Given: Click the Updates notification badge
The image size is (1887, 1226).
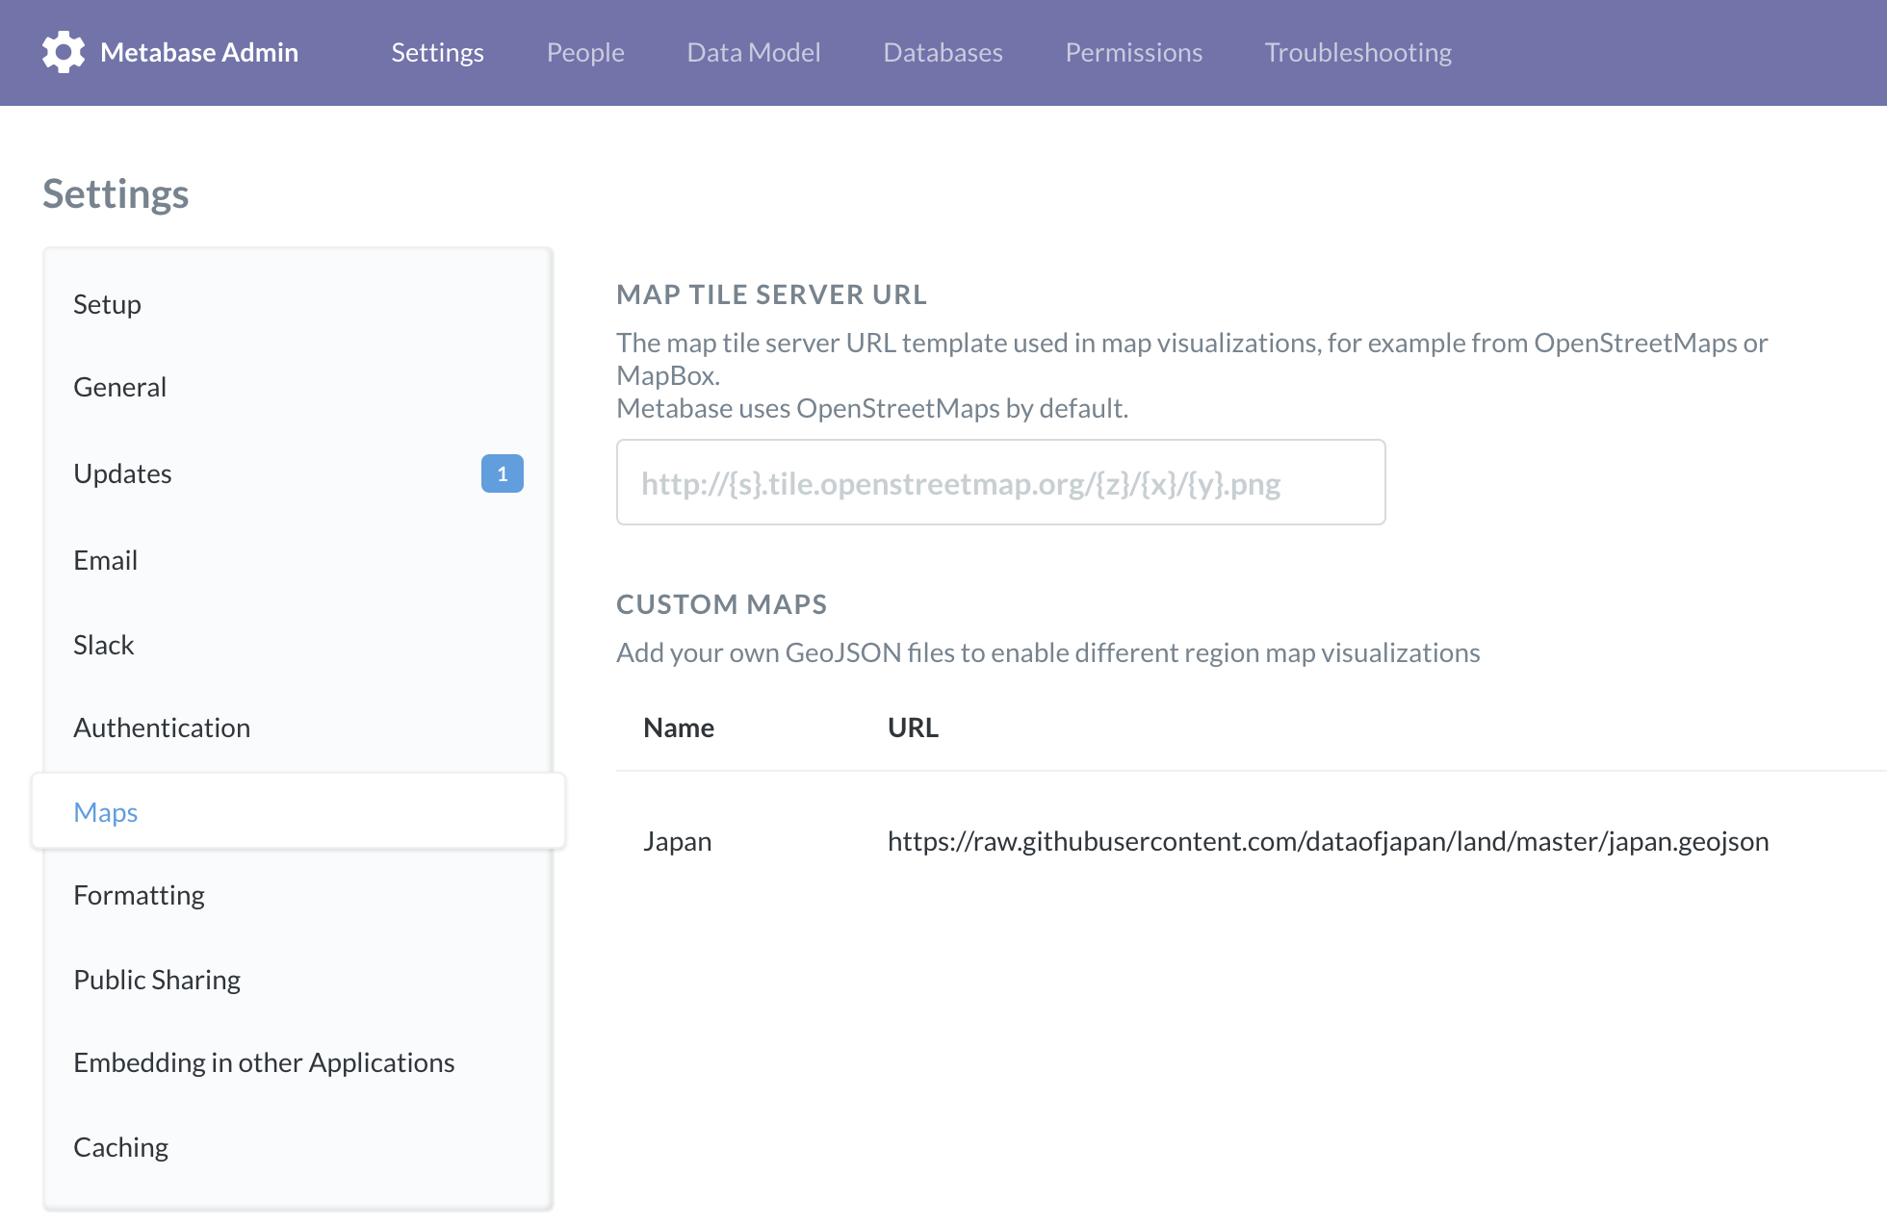Looking at the screenshot, I should [502, 473].
